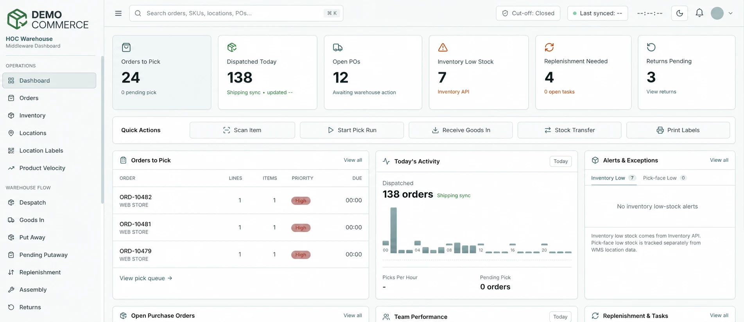The image size is (744, 322).
Task: Click the Goods In truck icon
Action: click(11, 220)
